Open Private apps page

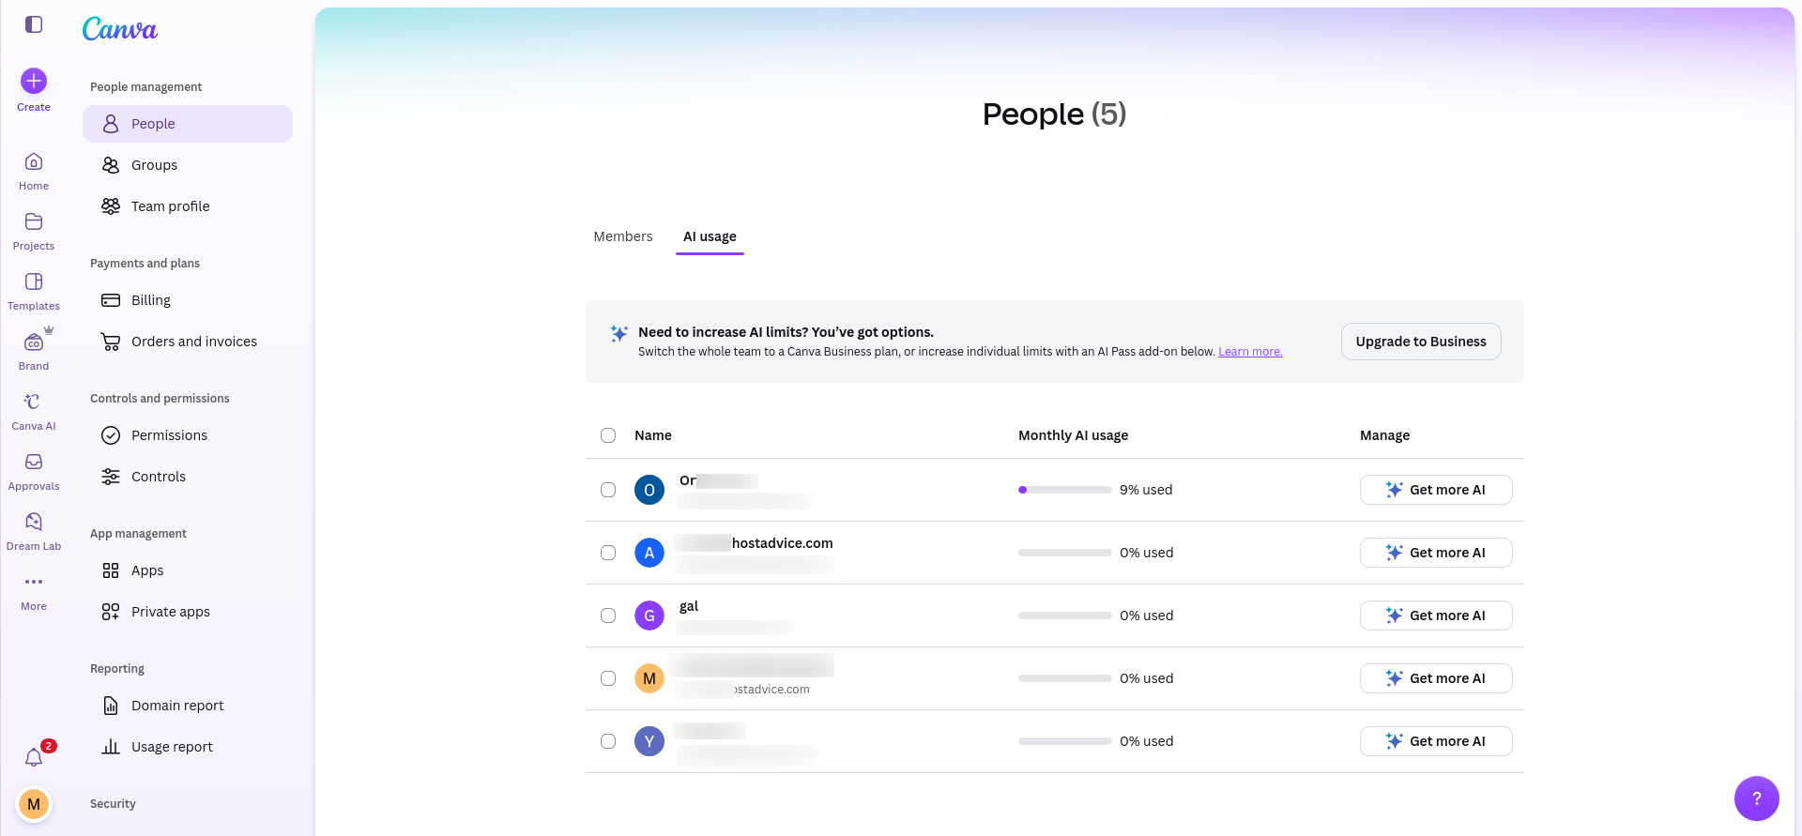pos(188,612)
